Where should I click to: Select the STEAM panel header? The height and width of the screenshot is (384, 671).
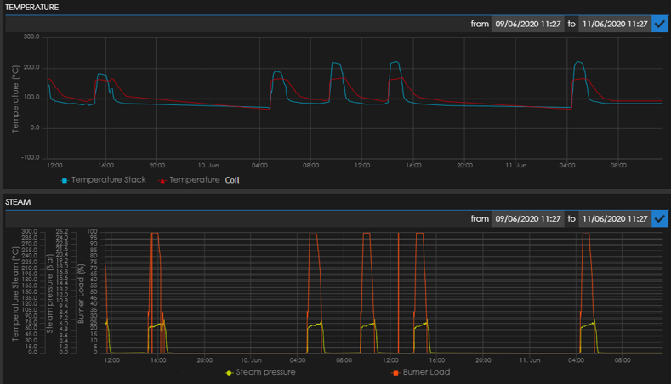(x=18, y=202)
